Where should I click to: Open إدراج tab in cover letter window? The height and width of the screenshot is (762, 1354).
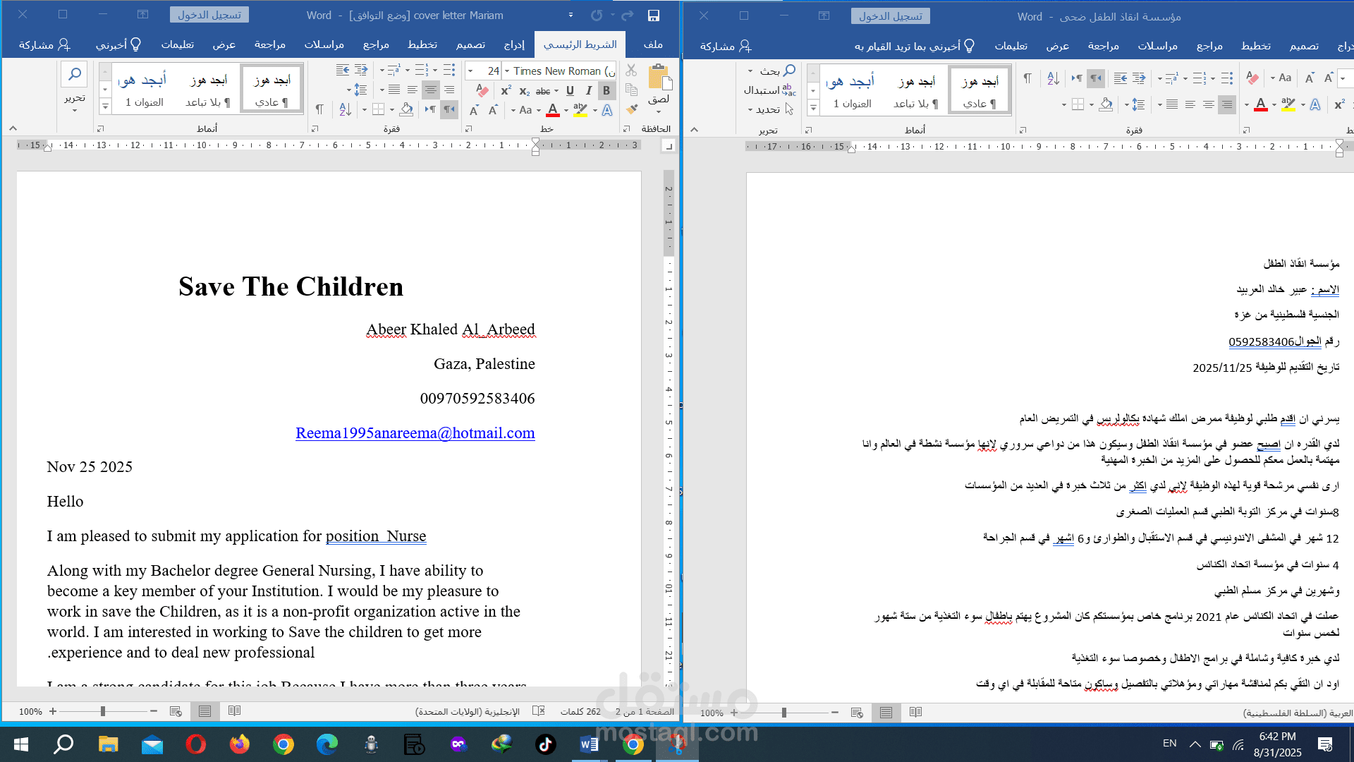pos(514,44)
